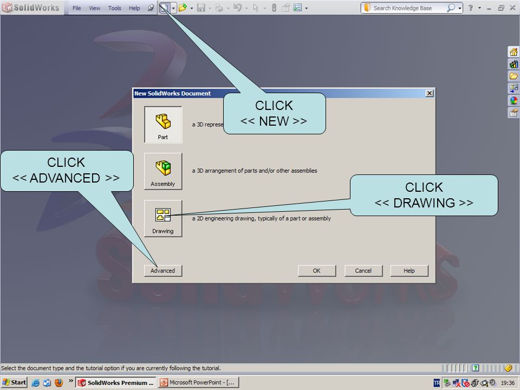Confirm the dialog with OK
Image resolution: width=520 pixels, height=390 pixels.
coord(317,271)
